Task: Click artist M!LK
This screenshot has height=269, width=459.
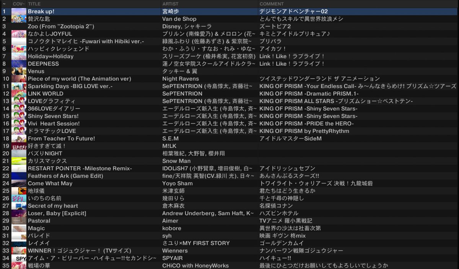Action: (x=169, y=146)
